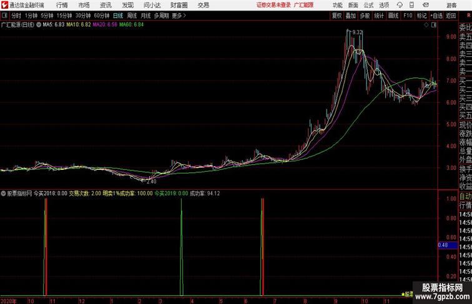The image size is (472, 304).
Task: Switch to 1分钟 period tab
Action: [x=31, y=16]
